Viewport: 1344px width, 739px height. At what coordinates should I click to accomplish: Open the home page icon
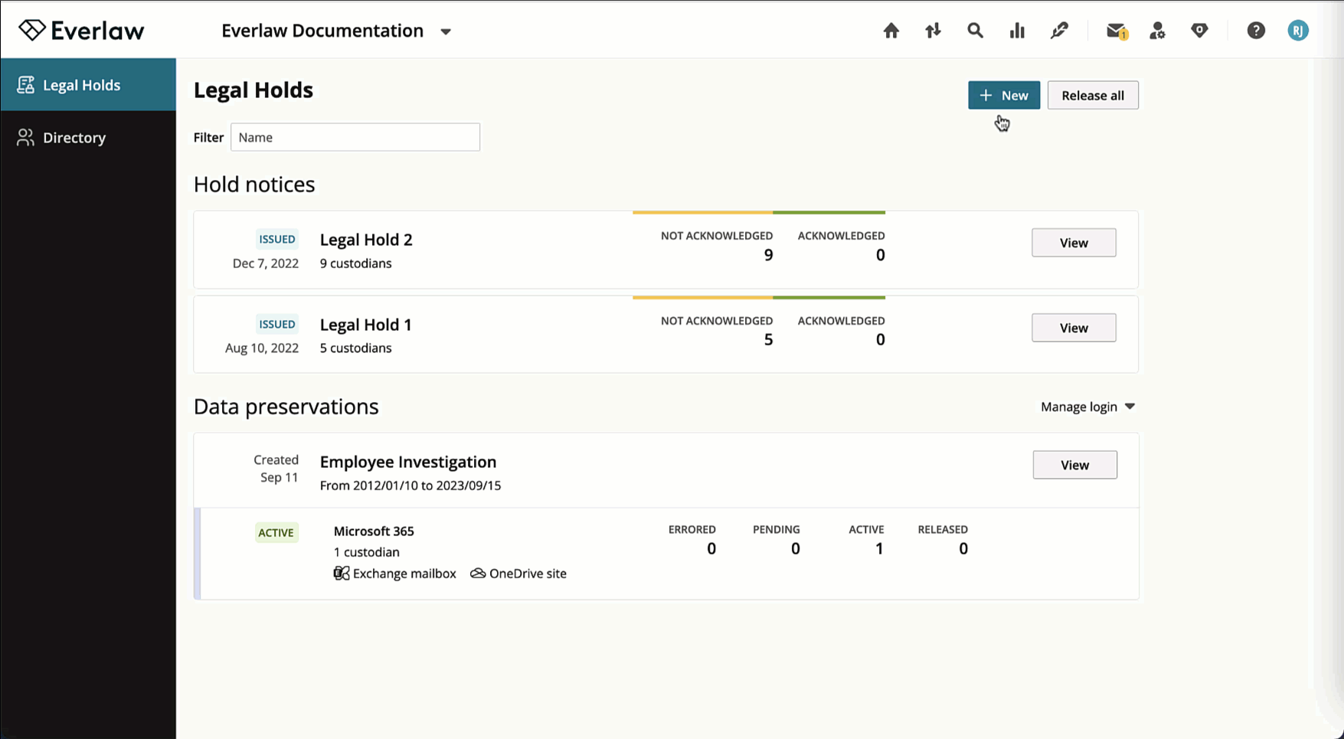[x=891, y=31]
